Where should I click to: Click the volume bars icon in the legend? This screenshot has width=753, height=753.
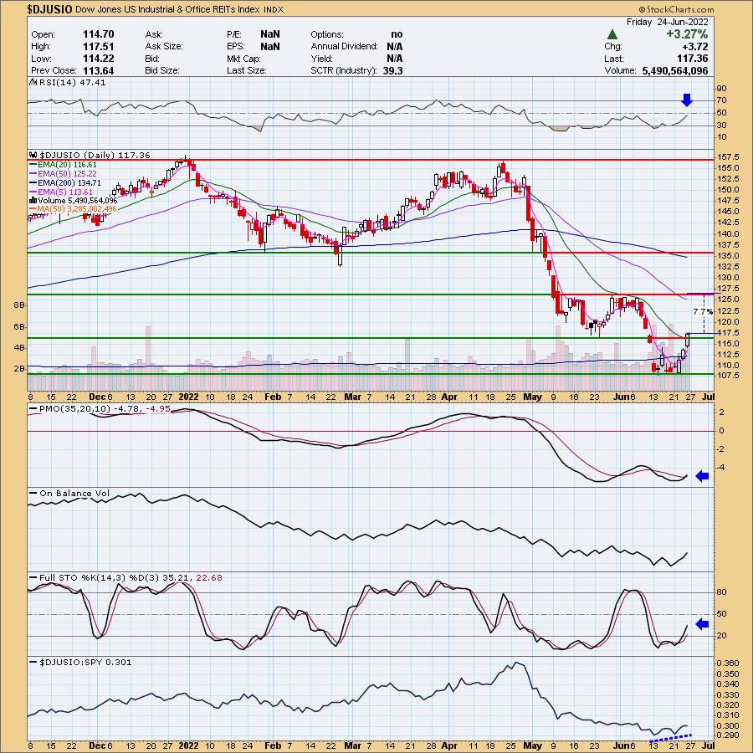tap(33, 200)
